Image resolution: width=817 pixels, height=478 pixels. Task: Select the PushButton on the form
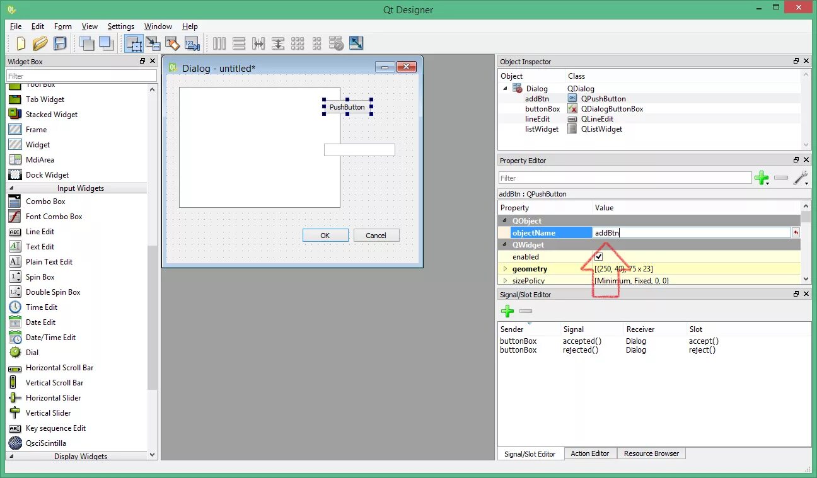pos(347,107)
